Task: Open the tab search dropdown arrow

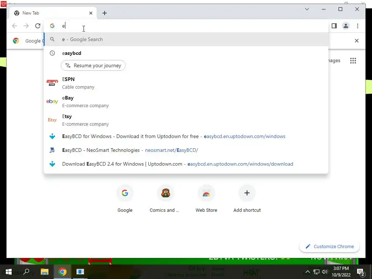Action: coord(307,9)
